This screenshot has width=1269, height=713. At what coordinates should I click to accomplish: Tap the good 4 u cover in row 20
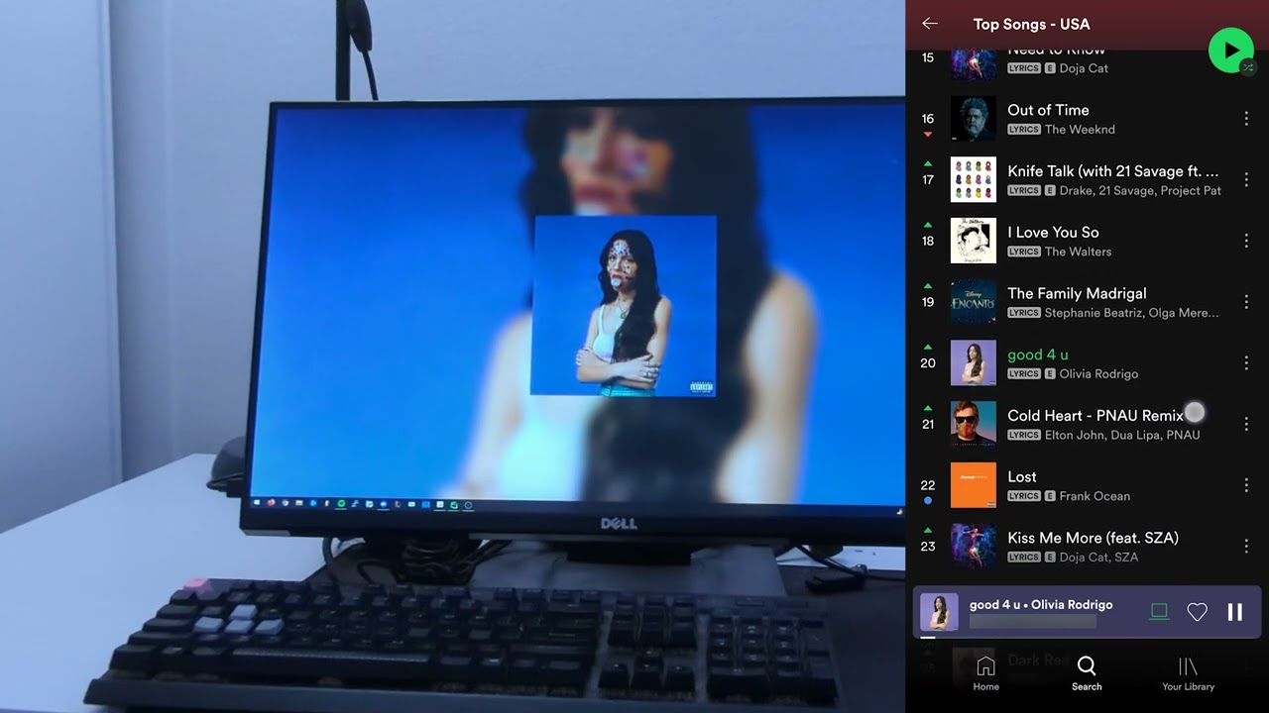(974, 363)
